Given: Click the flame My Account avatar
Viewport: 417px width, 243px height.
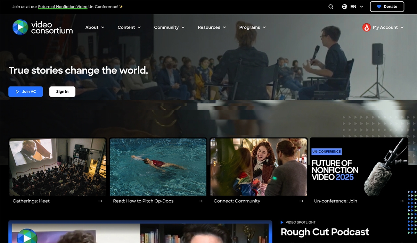Looking at the screenshot, I should [366, 27].
